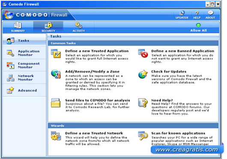Open Advanced in the sidebar
227x159 pixels.
point(27,90)
